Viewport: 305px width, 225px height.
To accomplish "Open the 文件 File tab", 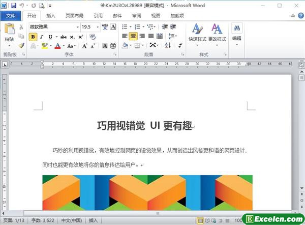I will [x=11, y=16].
